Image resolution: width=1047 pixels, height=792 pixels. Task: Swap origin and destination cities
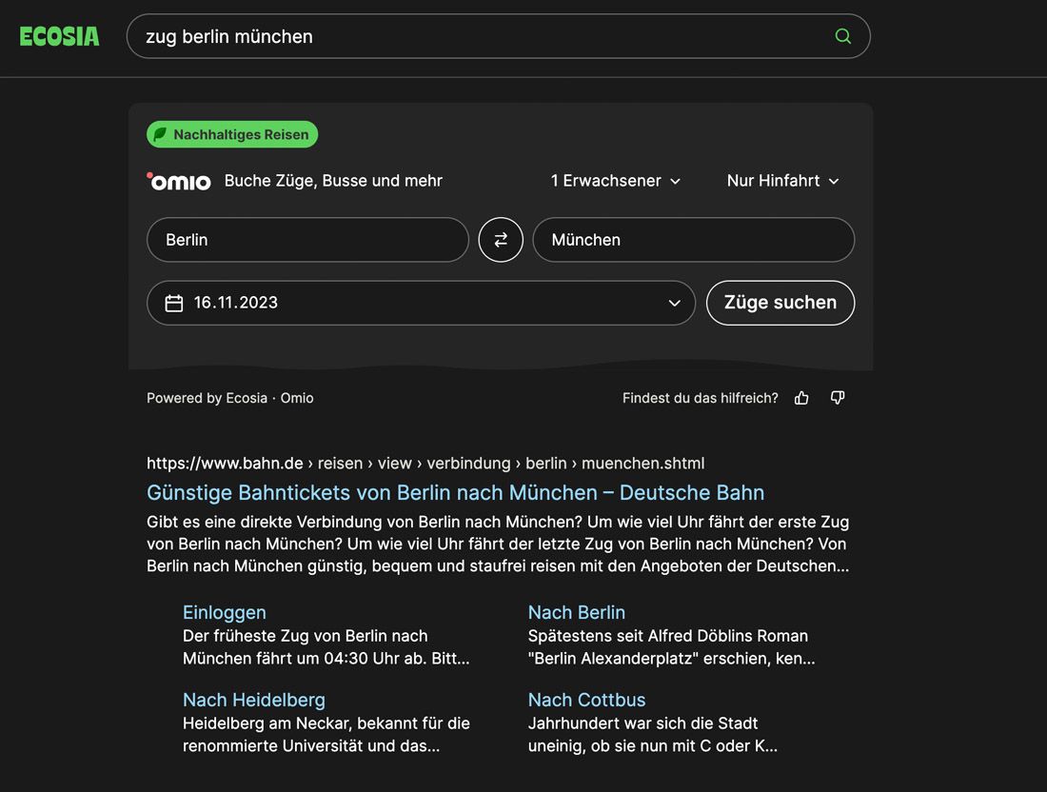tap(501, 240)
